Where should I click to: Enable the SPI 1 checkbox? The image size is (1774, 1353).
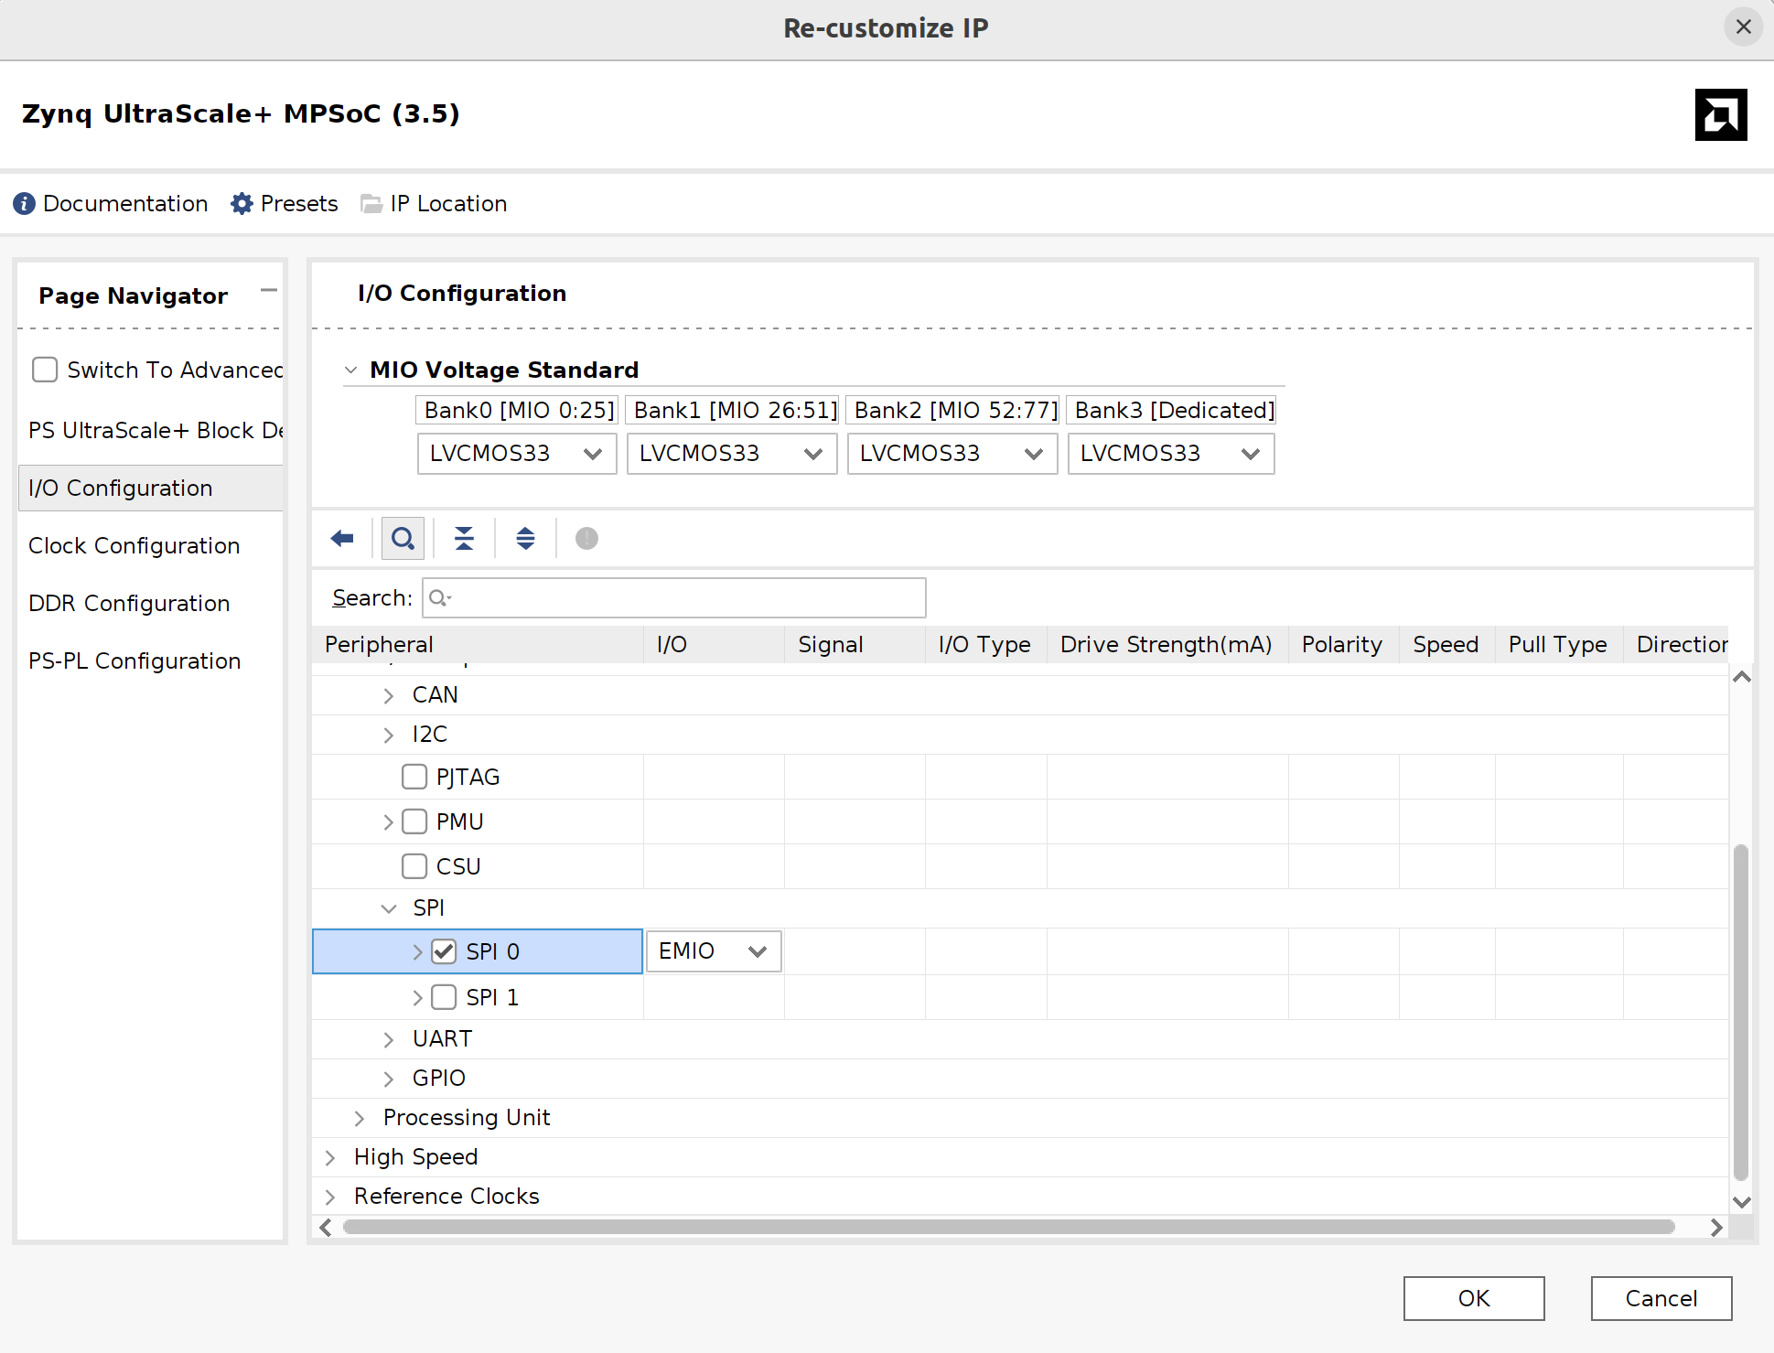[x=444, y=996]
